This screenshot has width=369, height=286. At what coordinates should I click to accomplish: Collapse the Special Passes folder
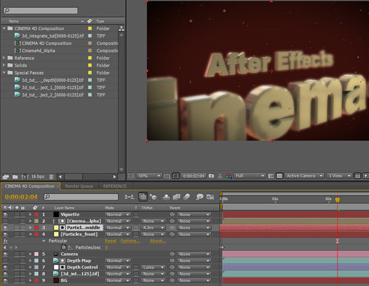tap(4, 72)
